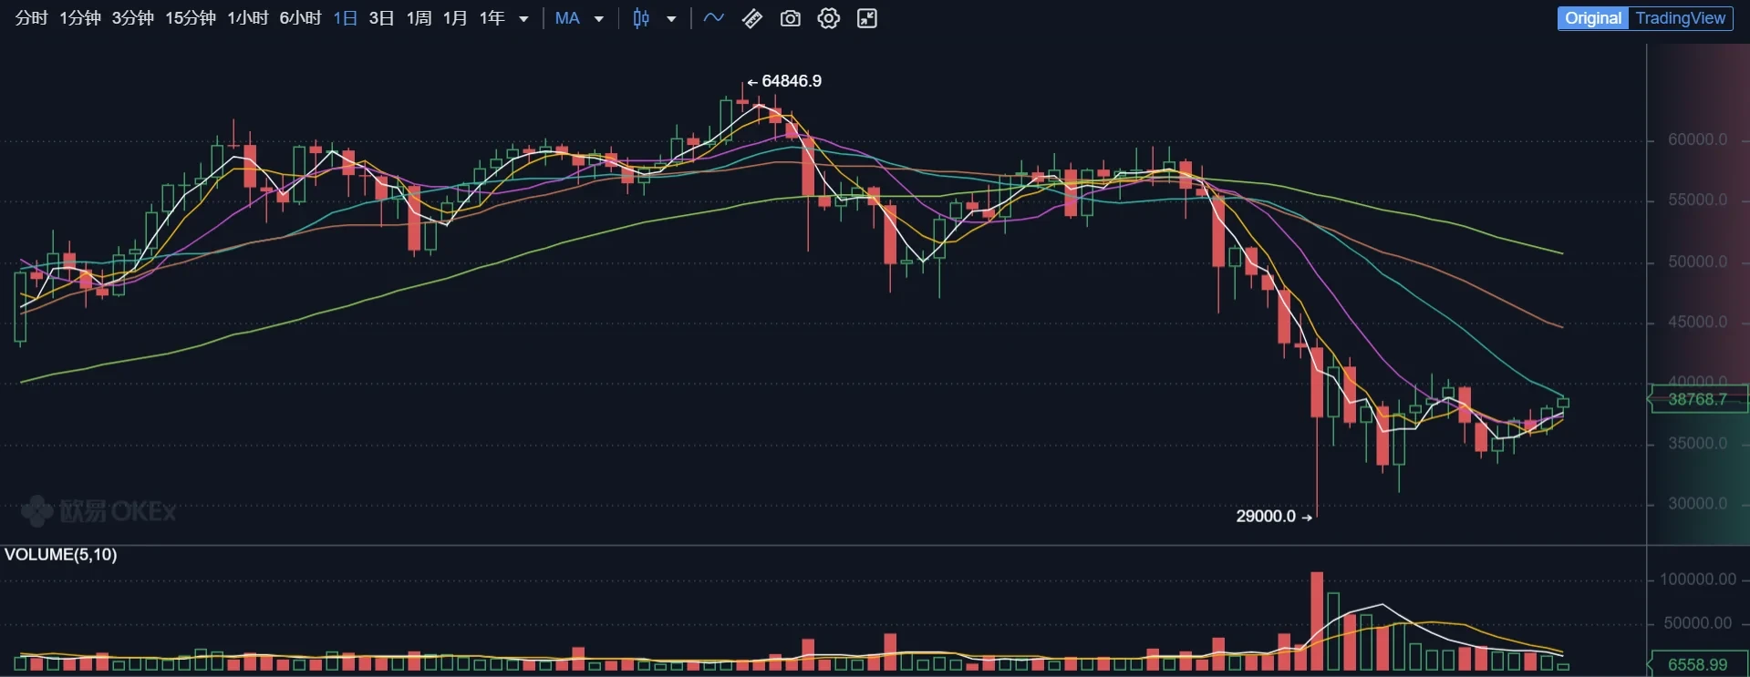Viewport: 1750px width, 677px height.
Task: Select the 15分钟 interval tab
Action: coord(190,18)
